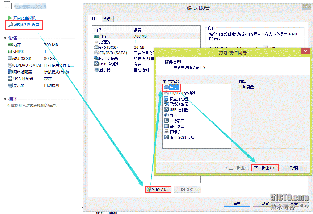
Task: Click USB 控制器 icon in settings hardware list
Action: click(x=96, y=64)
